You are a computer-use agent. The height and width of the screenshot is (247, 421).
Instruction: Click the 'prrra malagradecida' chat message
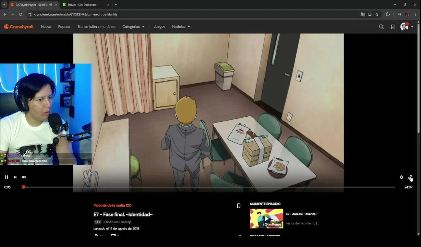[34, 161]
